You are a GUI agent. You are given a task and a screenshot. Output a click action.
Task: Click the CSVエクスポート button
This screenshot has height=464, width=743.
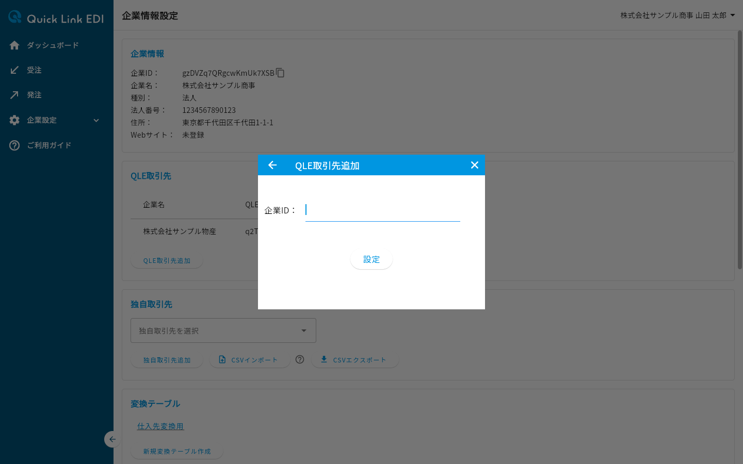pyautogui.click(x=354, y=360)
